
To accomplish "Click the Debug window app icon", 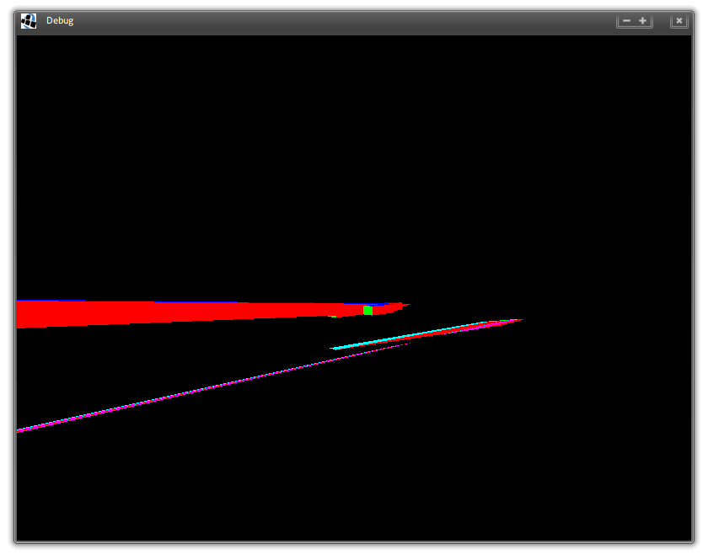I will (29, 21).
